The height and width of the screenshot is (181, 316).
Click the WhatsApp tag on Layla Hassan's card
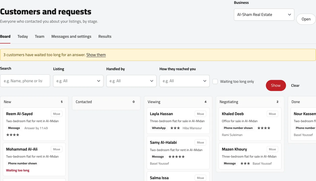point(159,128)
